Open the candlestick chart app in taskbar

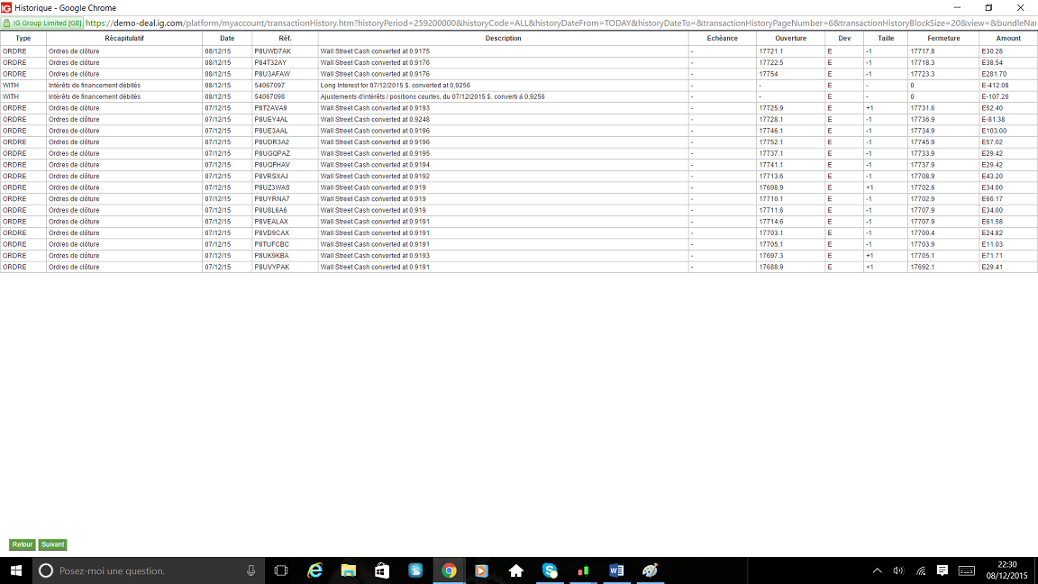point(583,570)
